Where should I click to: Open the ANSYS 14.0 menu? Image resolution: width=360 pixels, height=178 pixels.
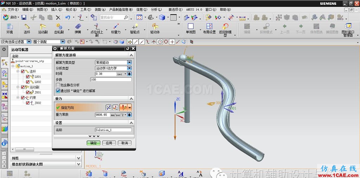point(194,9)
